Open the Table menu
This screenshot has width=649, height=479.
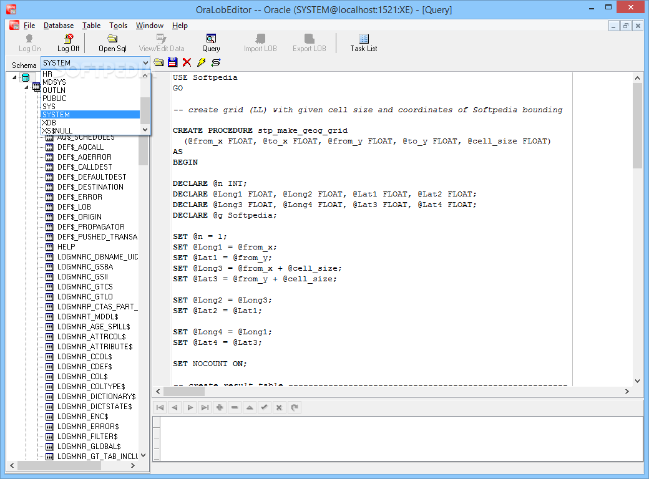pos(91,26)
